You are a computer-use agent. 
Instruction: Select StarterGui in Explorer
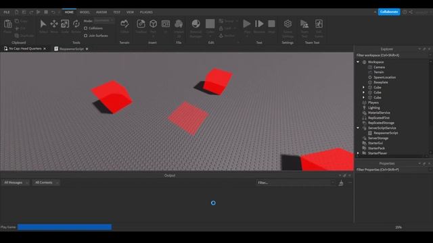[375, 143]
